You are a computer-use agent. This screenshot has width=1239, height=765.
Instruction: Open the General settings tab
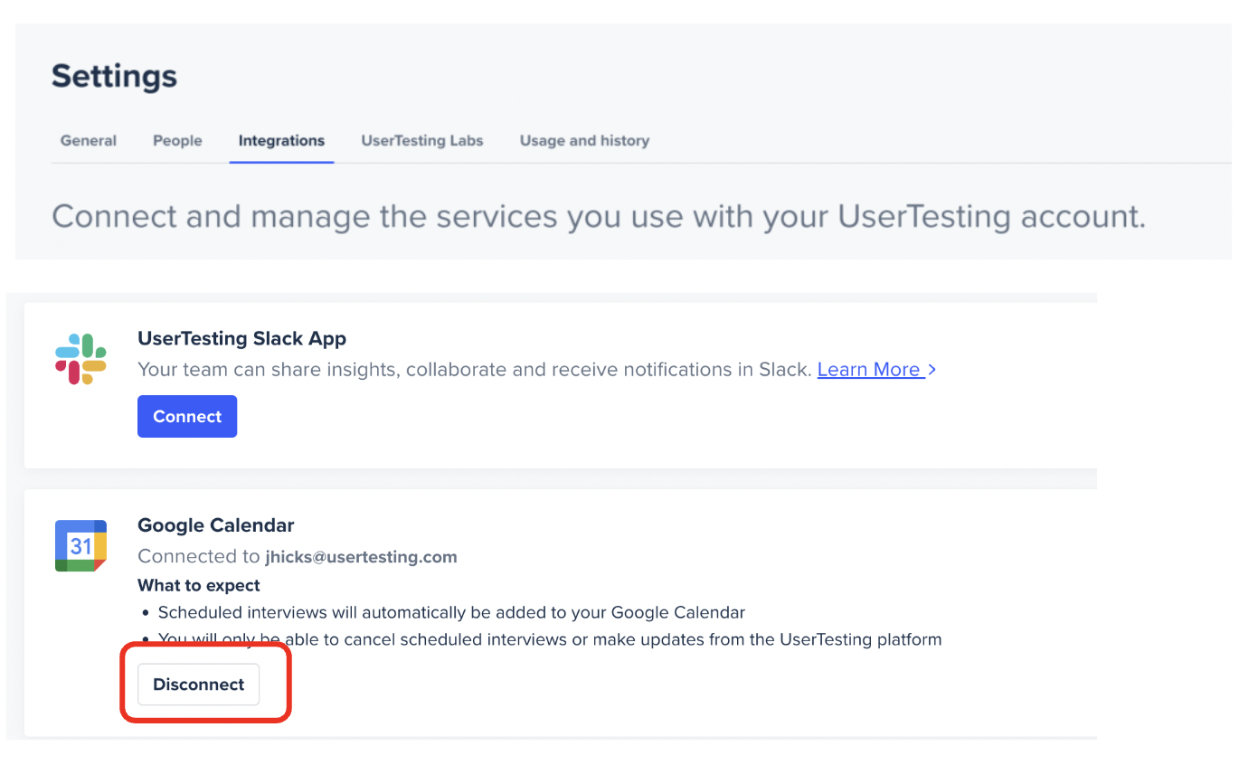click(89, 141)
